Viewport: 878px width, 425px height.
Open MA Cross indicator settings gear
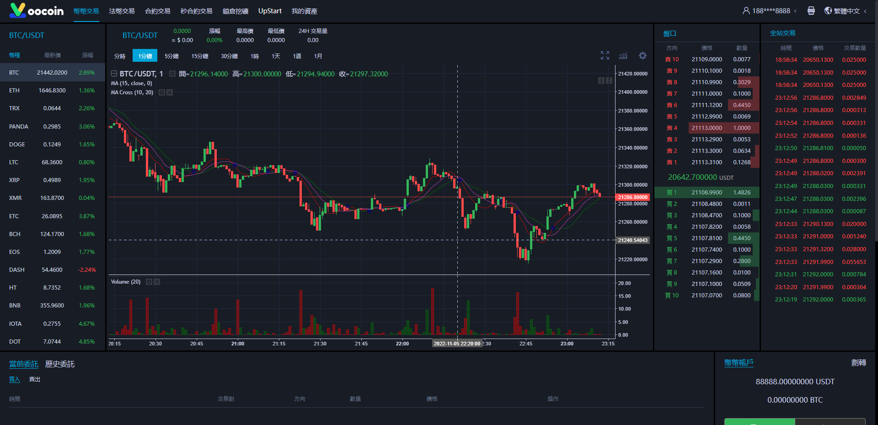click(x=161, y=92)
